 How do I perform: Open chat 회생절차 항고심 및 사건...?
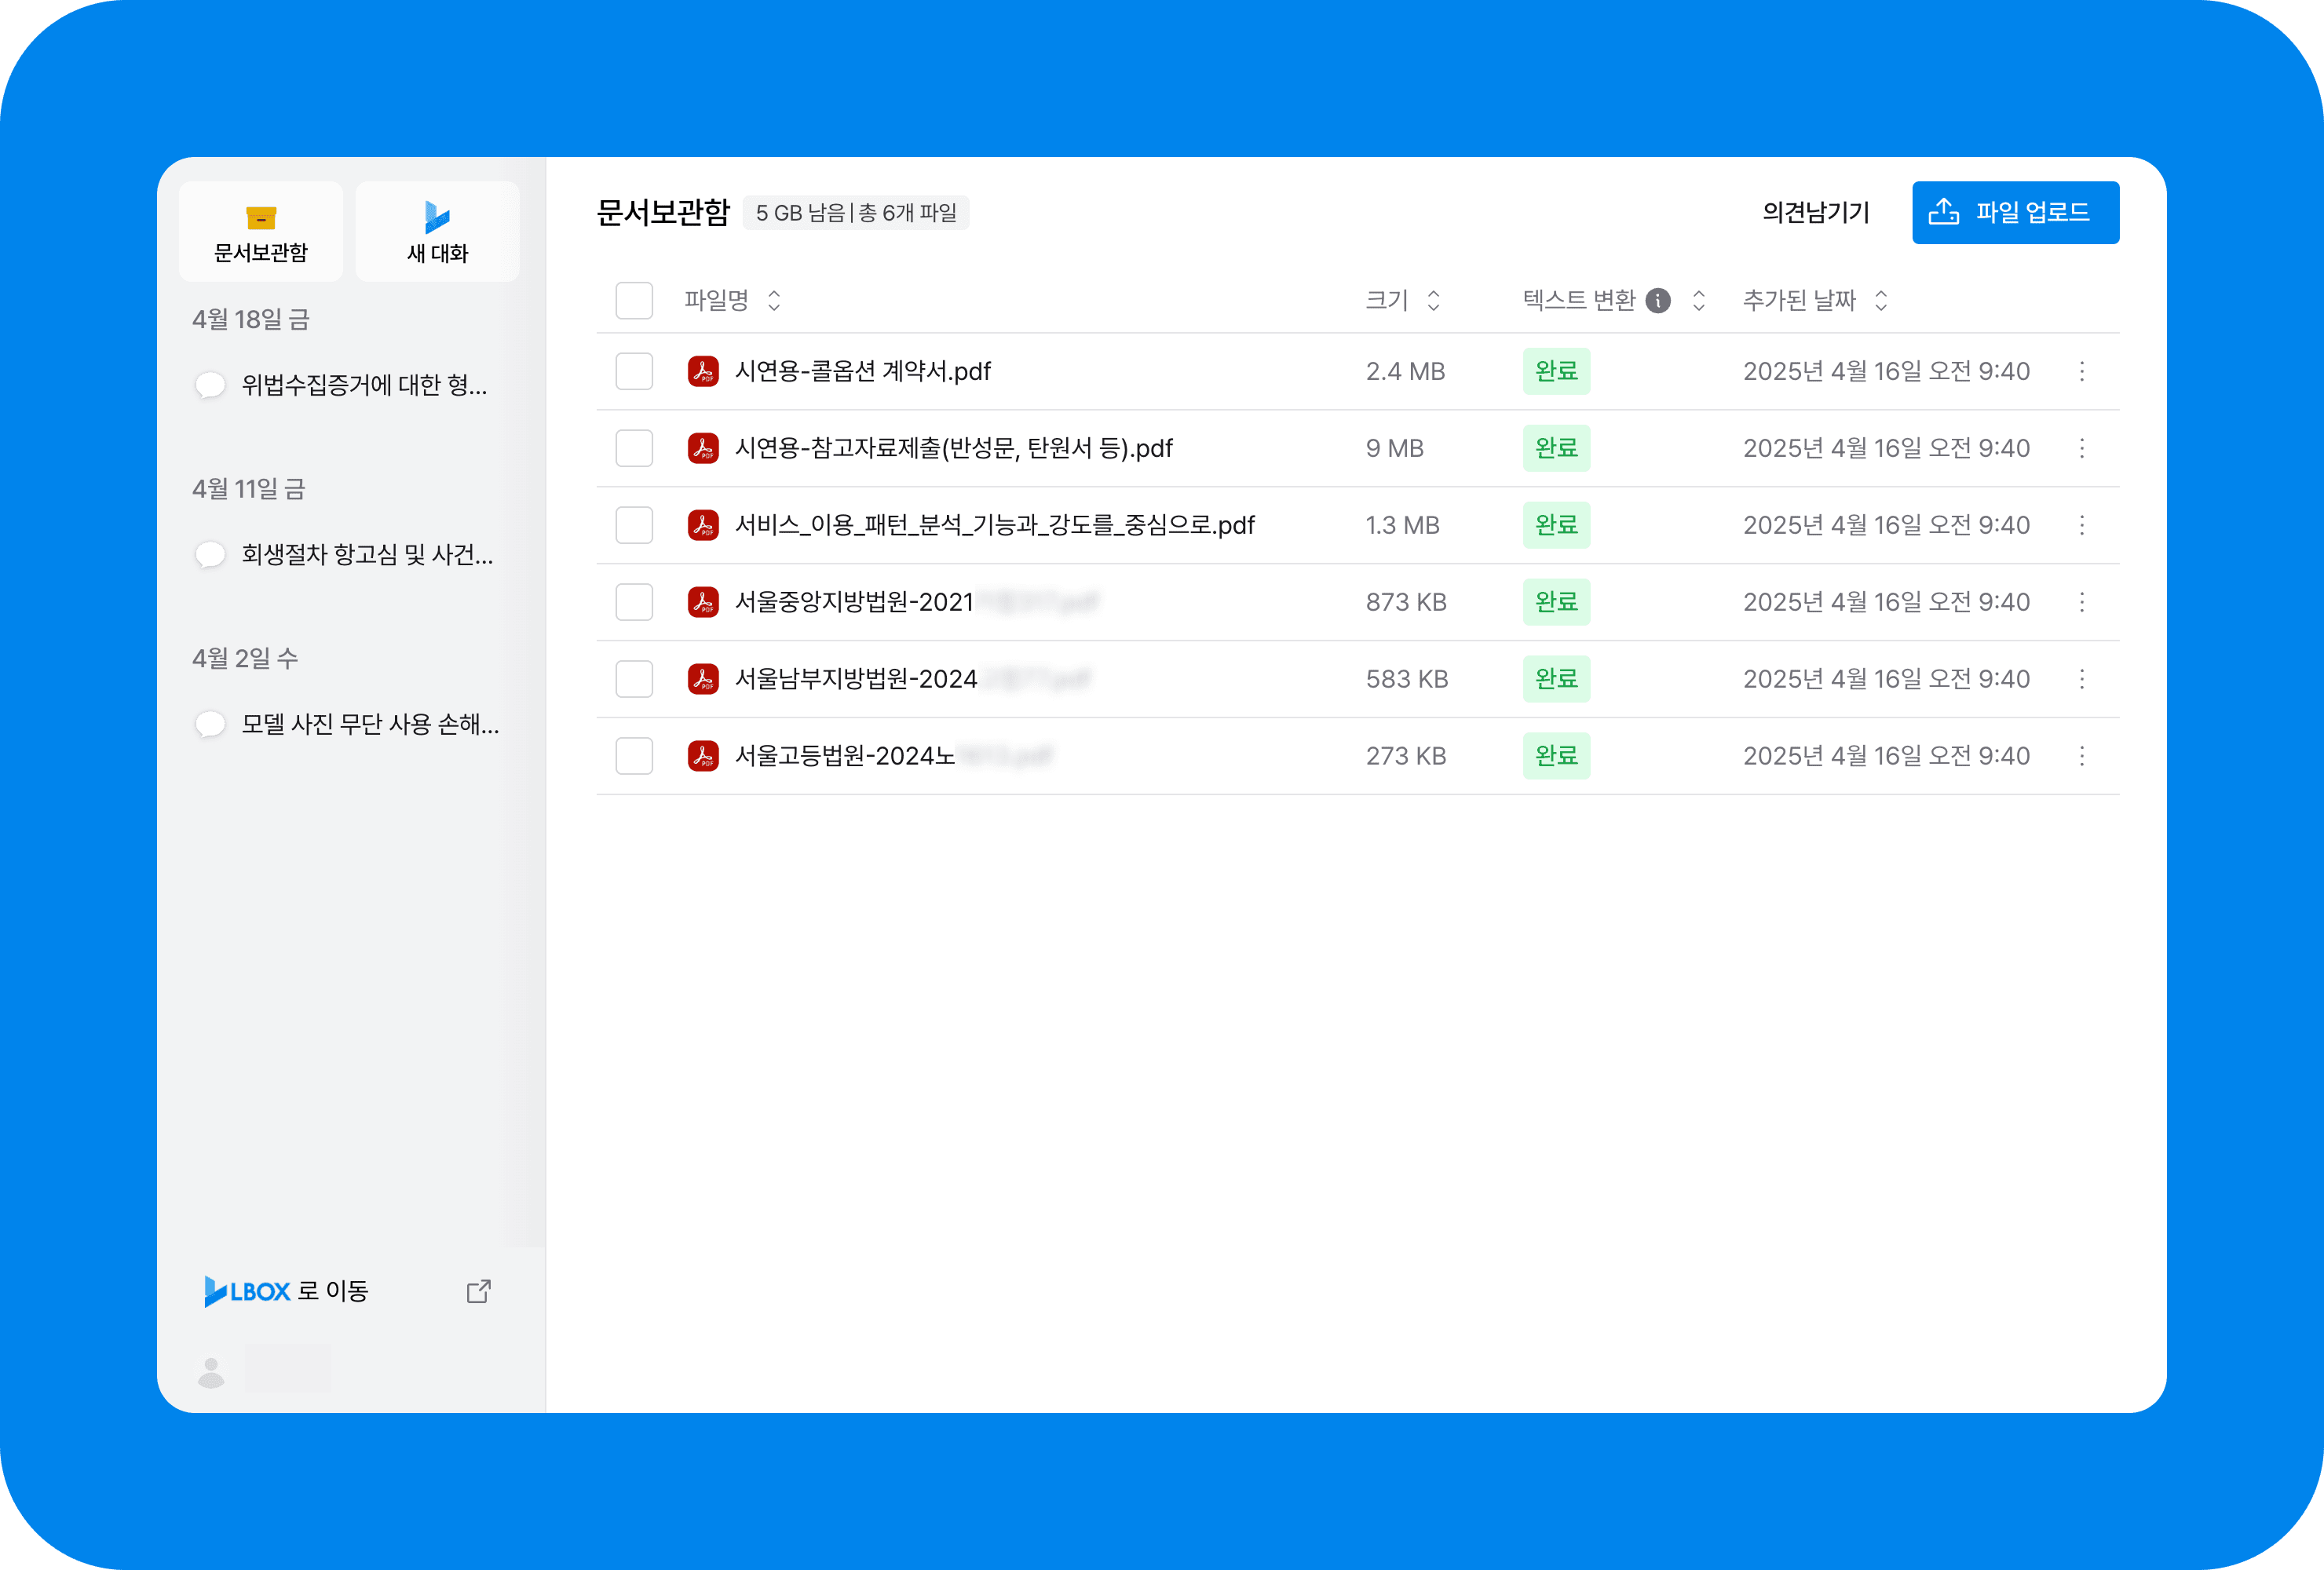click(x=367, y=555)
